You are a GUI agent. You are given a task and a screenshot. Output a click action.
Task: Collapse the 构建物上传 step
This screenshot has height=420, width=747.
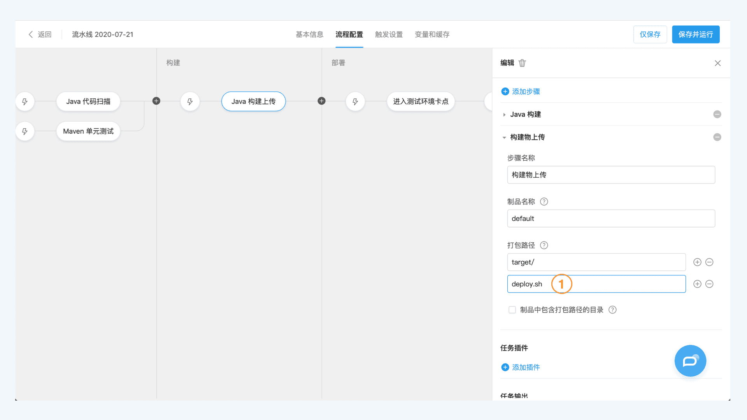click(504, 137)
